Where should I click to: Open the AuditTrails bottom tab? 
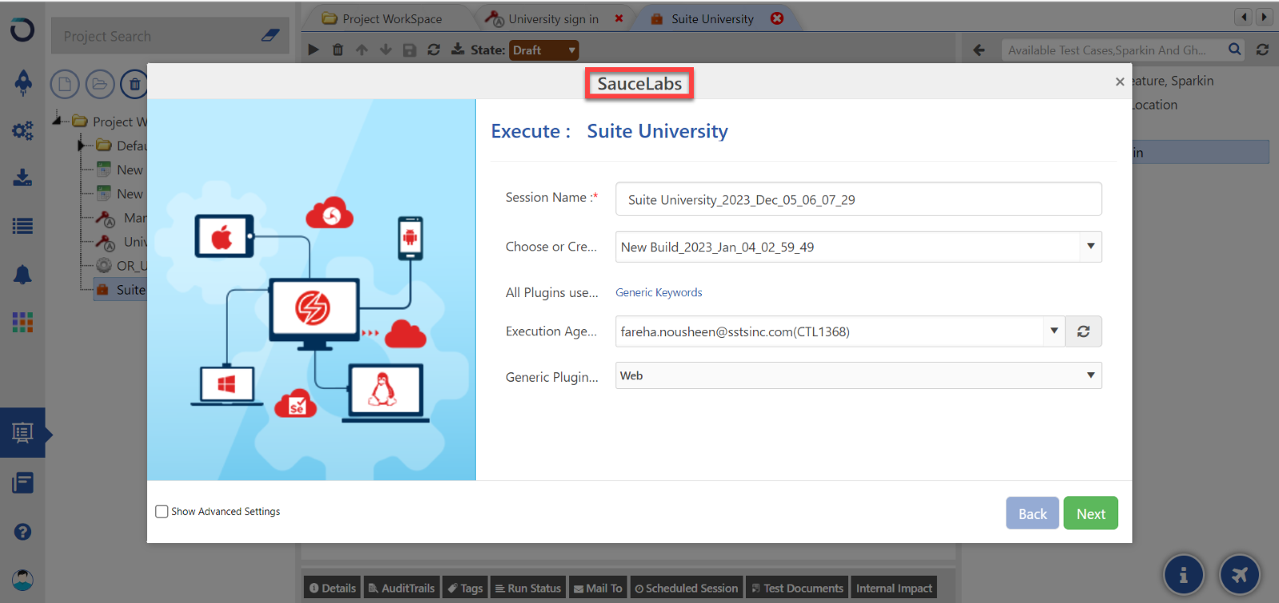pos(401,588)
